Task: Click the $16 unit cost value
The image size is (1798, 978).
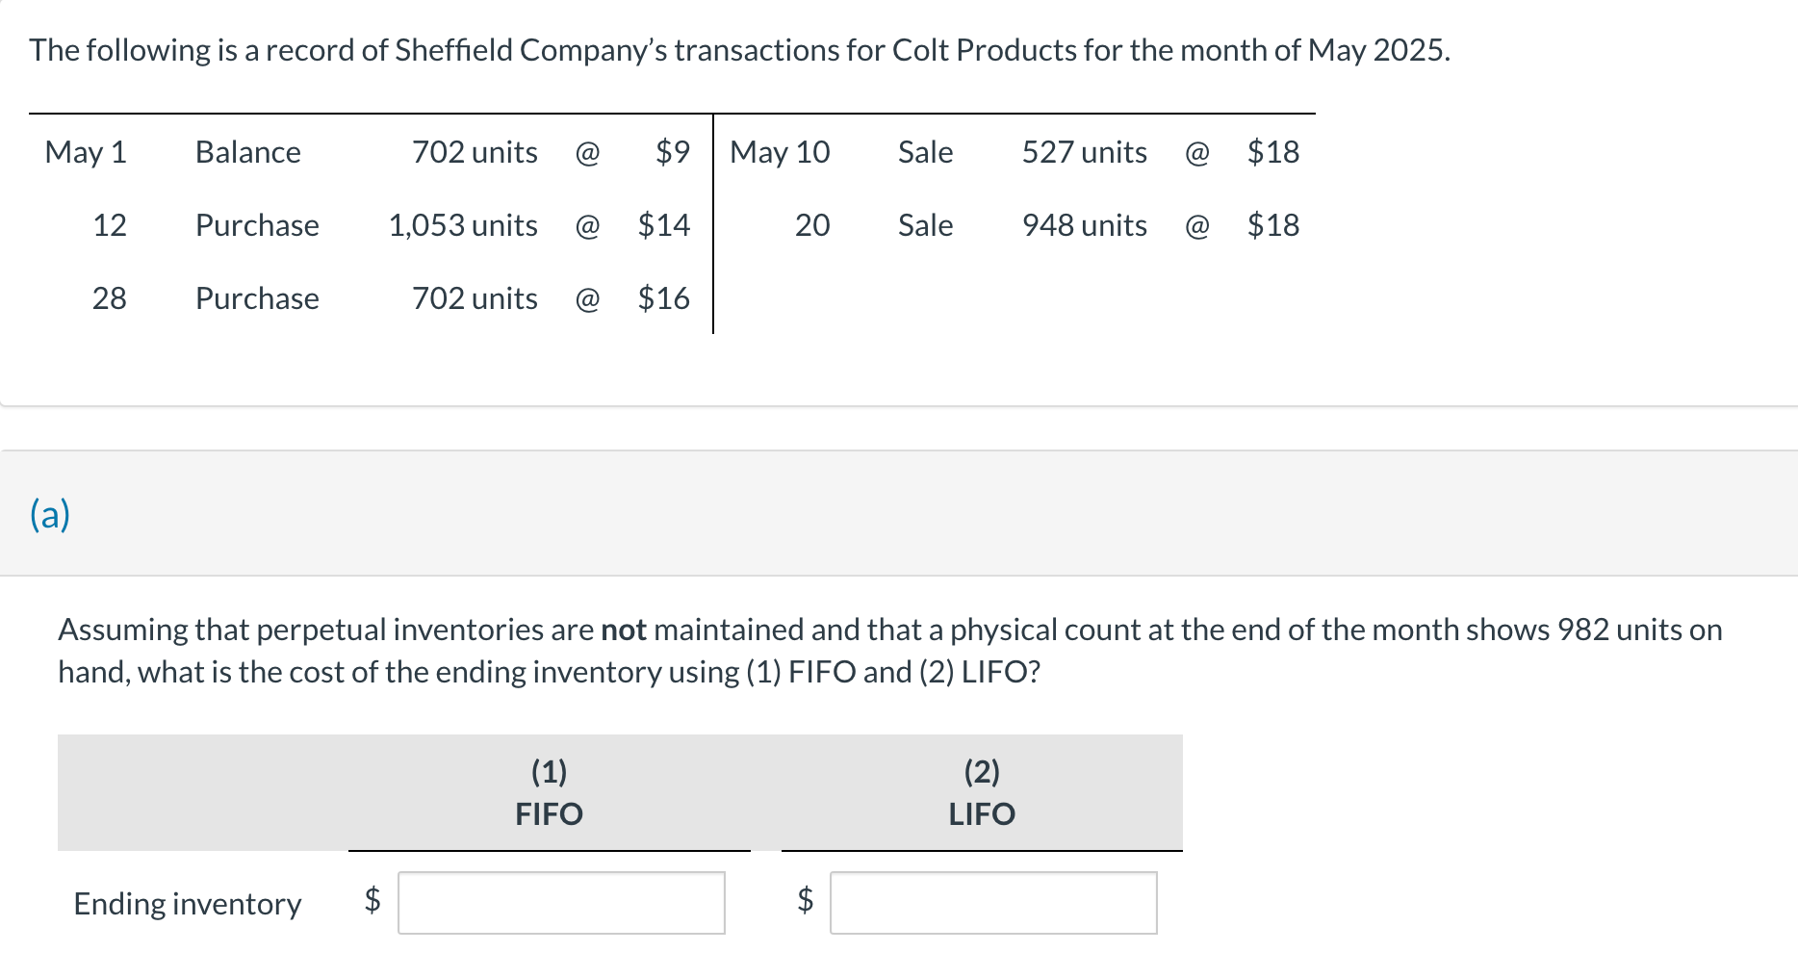Action: (664, 298)
